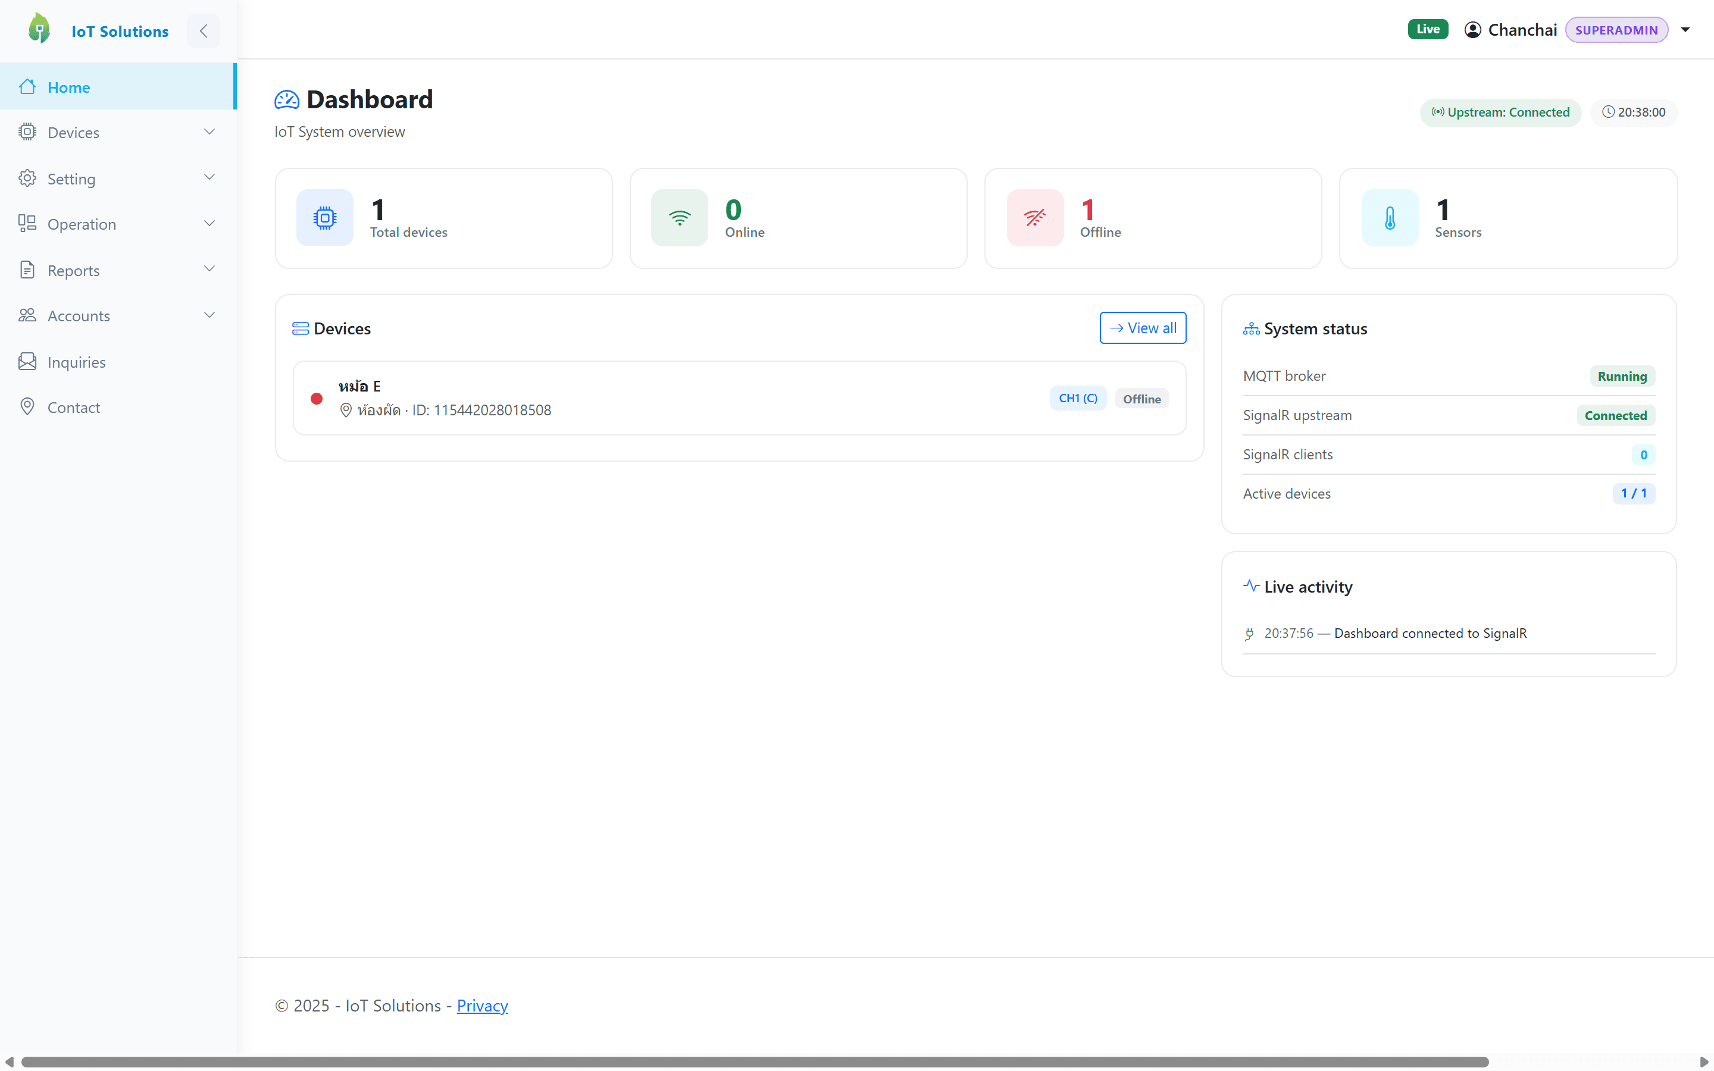Click the MQTT broker Running badge

coord(1622,376)
